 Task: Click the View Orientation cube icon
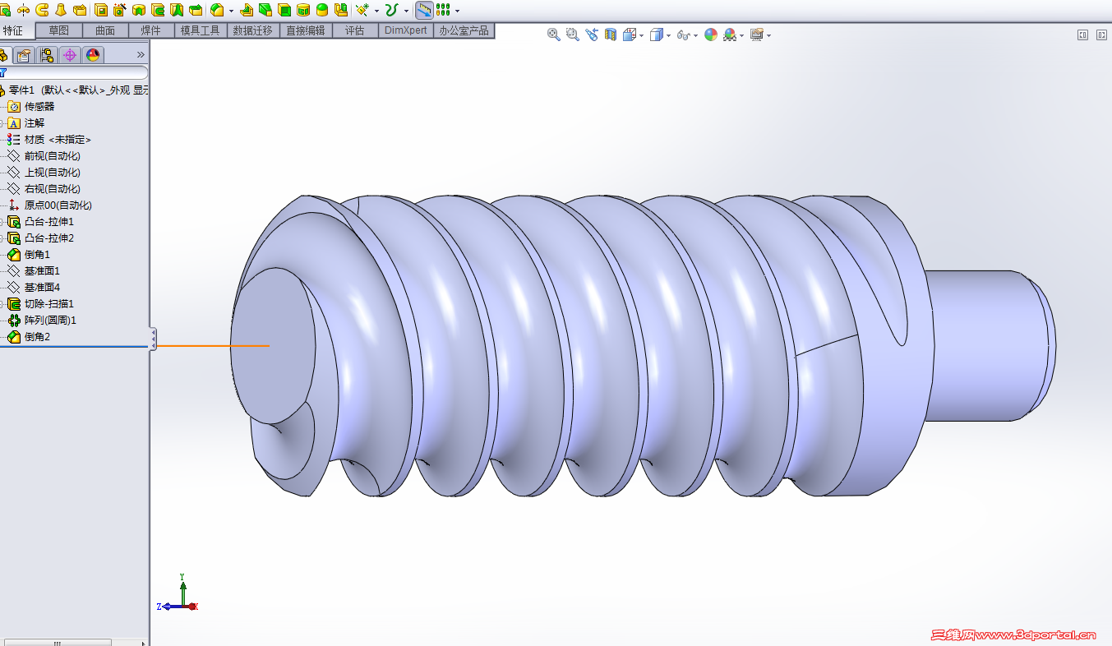coord(630,35)
